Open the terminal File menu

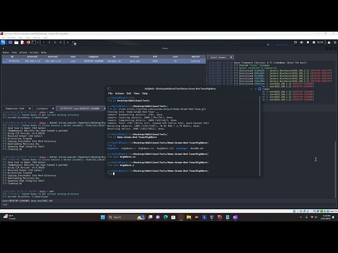(x=110, y=93)
